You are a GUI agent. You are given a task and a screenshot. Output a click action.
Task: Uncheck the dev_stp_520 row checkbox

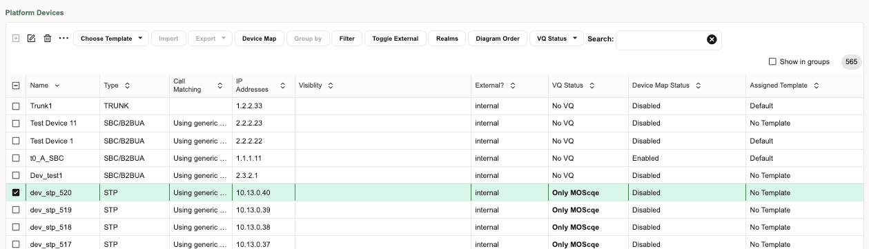[x=16, y=193]
